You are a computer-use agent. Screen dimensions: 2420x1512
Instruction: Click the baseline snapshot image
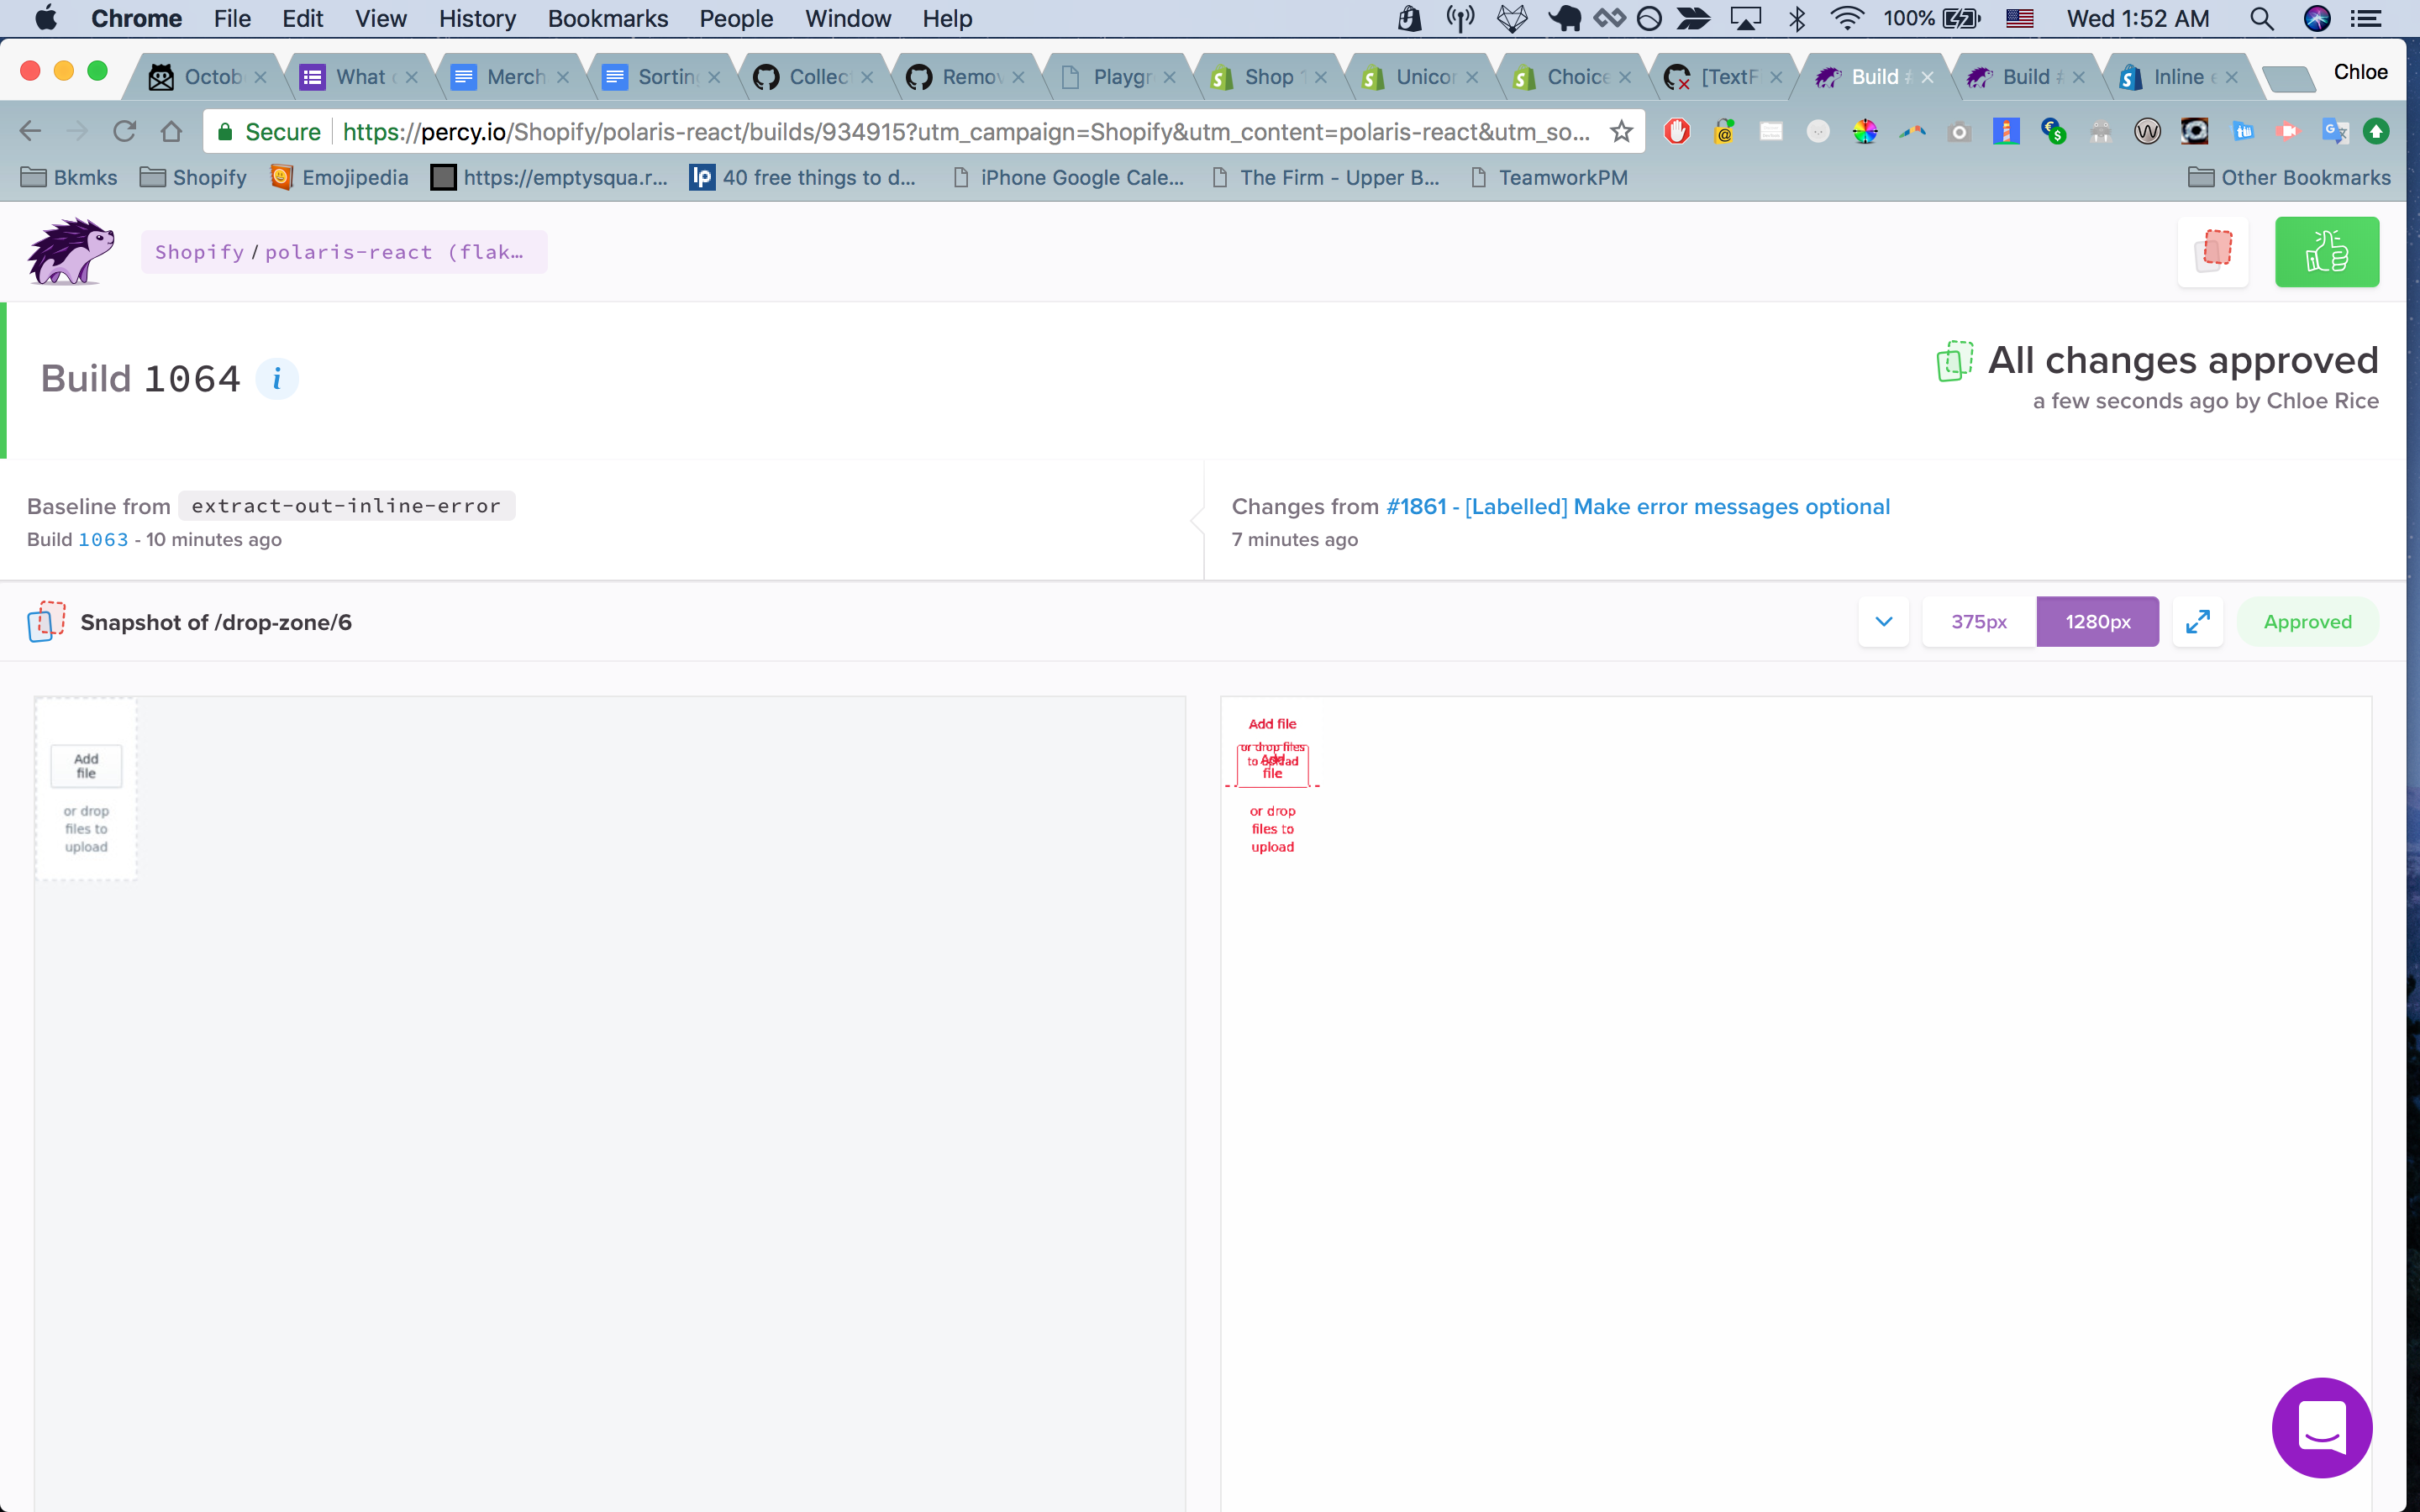click(609, 1104)
